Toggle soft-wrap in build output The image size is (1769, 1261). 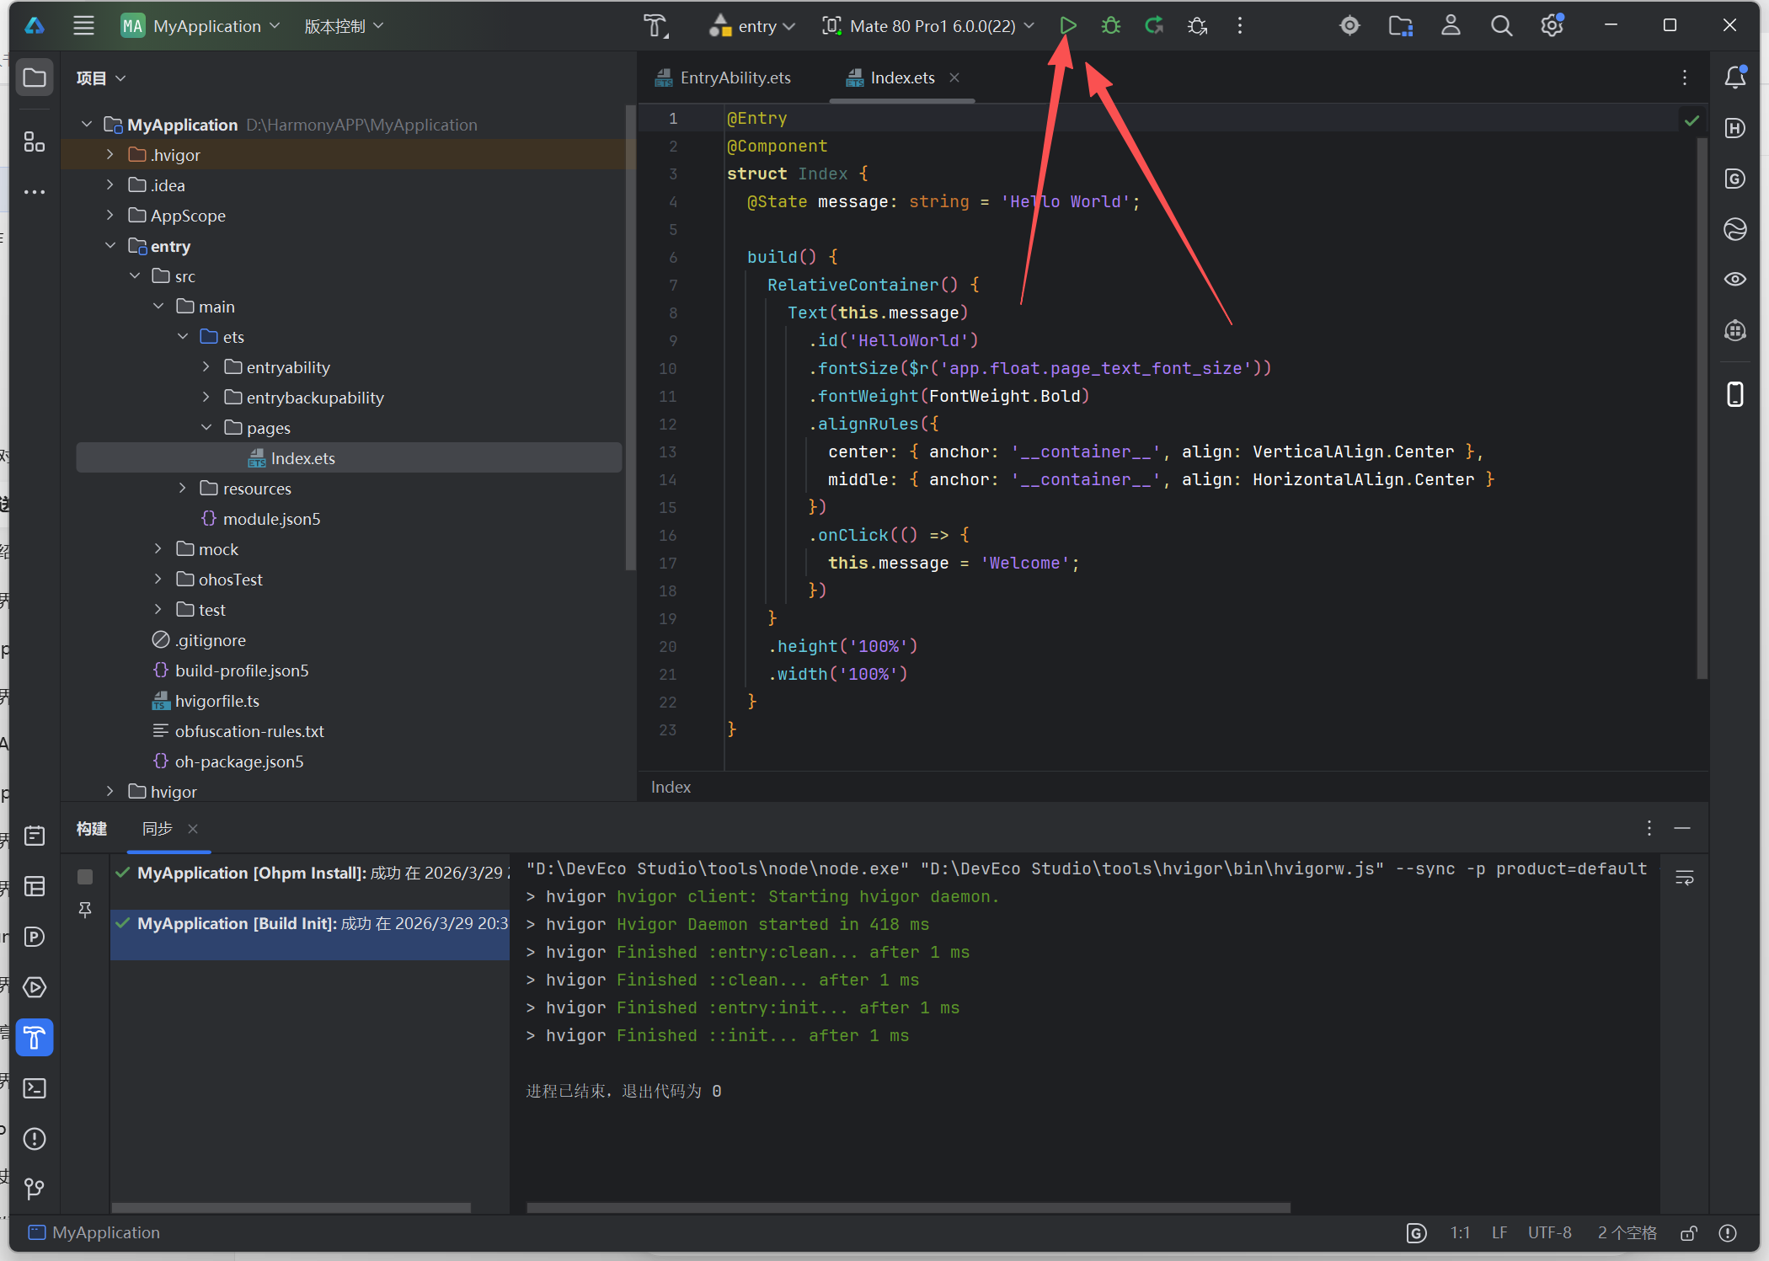click(x=1684, y=878)
